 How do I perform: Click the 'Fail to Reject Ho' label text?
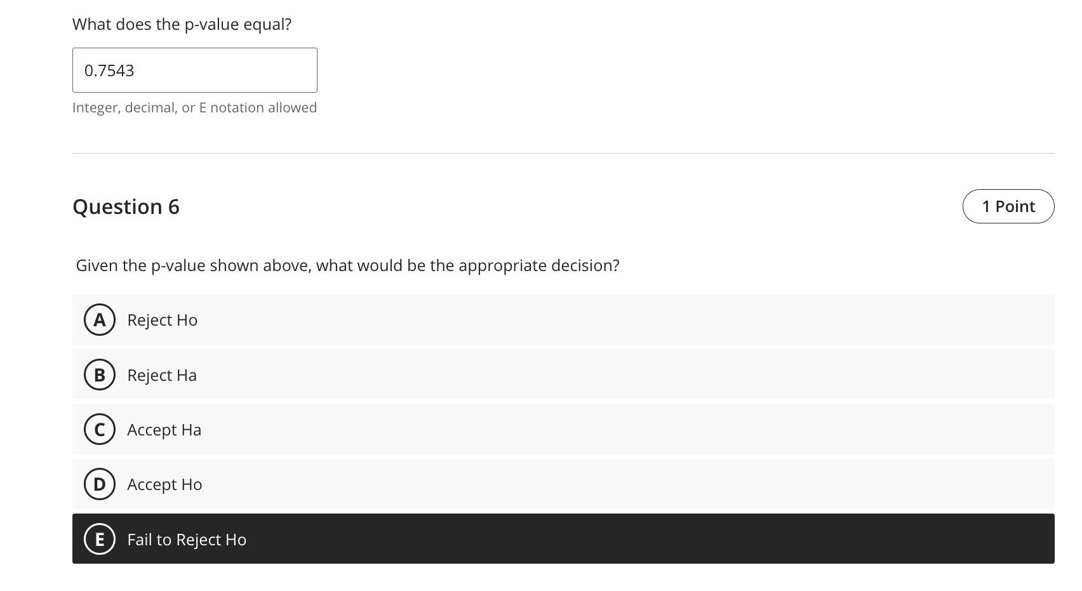[187, 539]
